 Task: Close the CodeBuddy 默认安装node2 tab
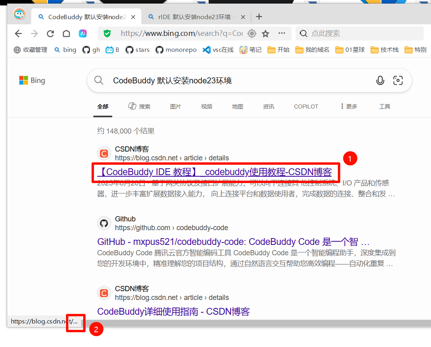coord(133,17)
